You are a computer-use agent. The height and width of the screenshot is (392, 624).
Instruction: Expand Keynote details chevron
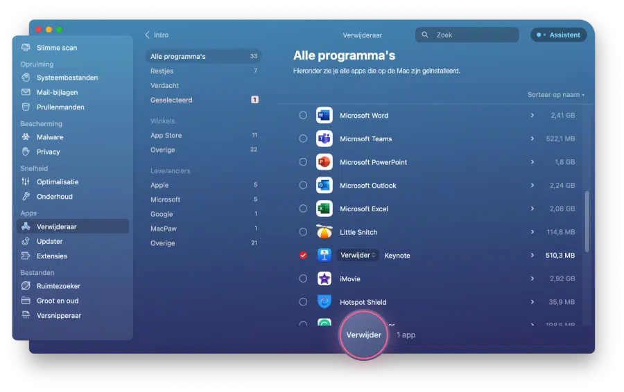coord(532,256)
